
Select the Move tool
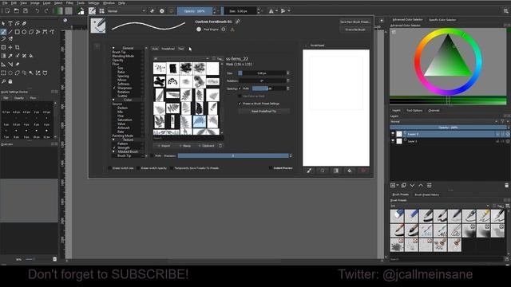click(x=10, y=48)
